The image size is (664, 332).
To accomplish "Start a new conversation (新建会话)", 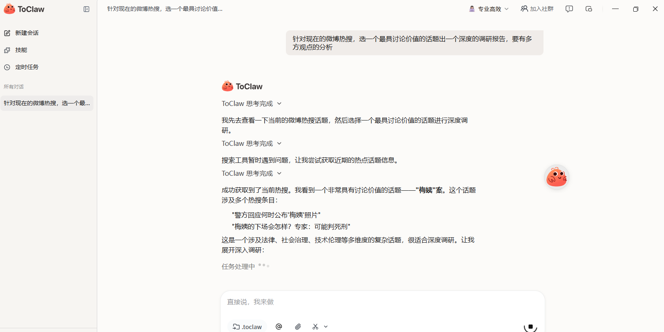I will tap(27, 33).
